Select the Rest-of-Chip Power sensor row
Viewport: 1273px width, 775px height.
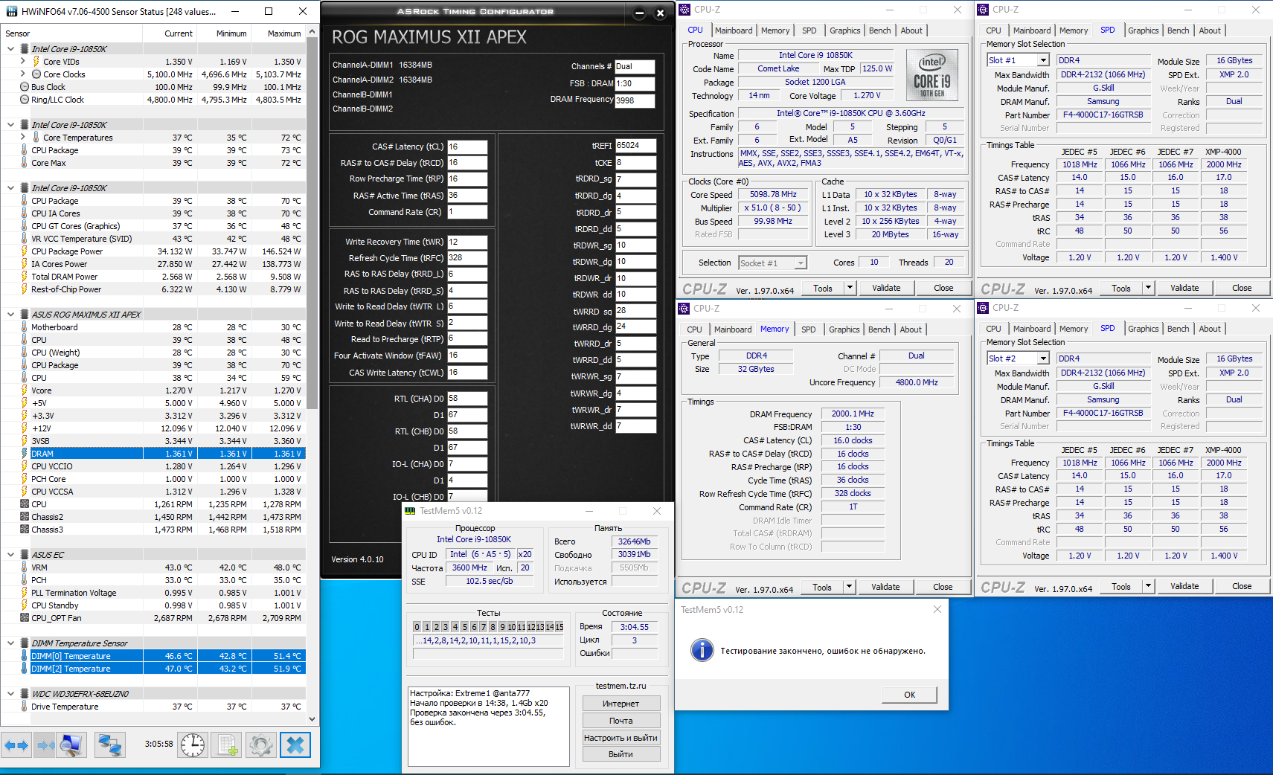click(153, 289)
